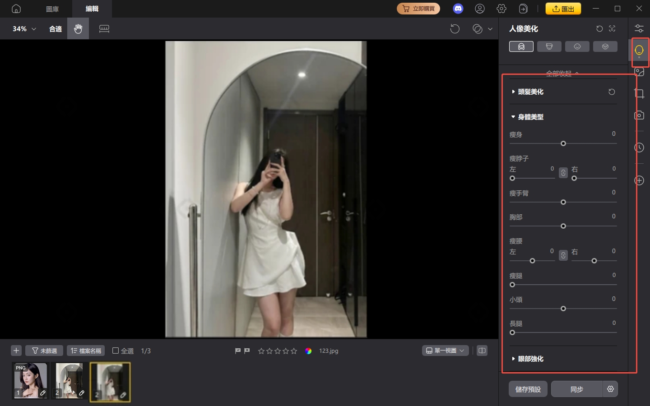Click the 瘦身 slider handle
This screenshot has width=650, height=406.
[563, 143]
